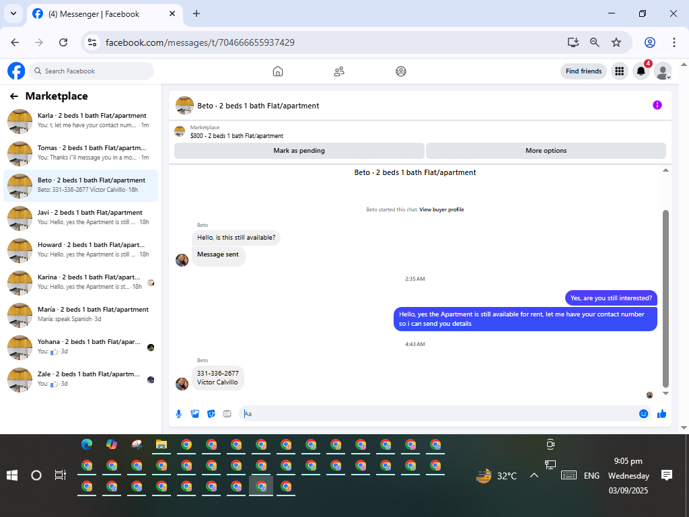Launch Microsoft Edge from the taskbar
This screenshot has width=689, height=517.
(x=87, y=445)
